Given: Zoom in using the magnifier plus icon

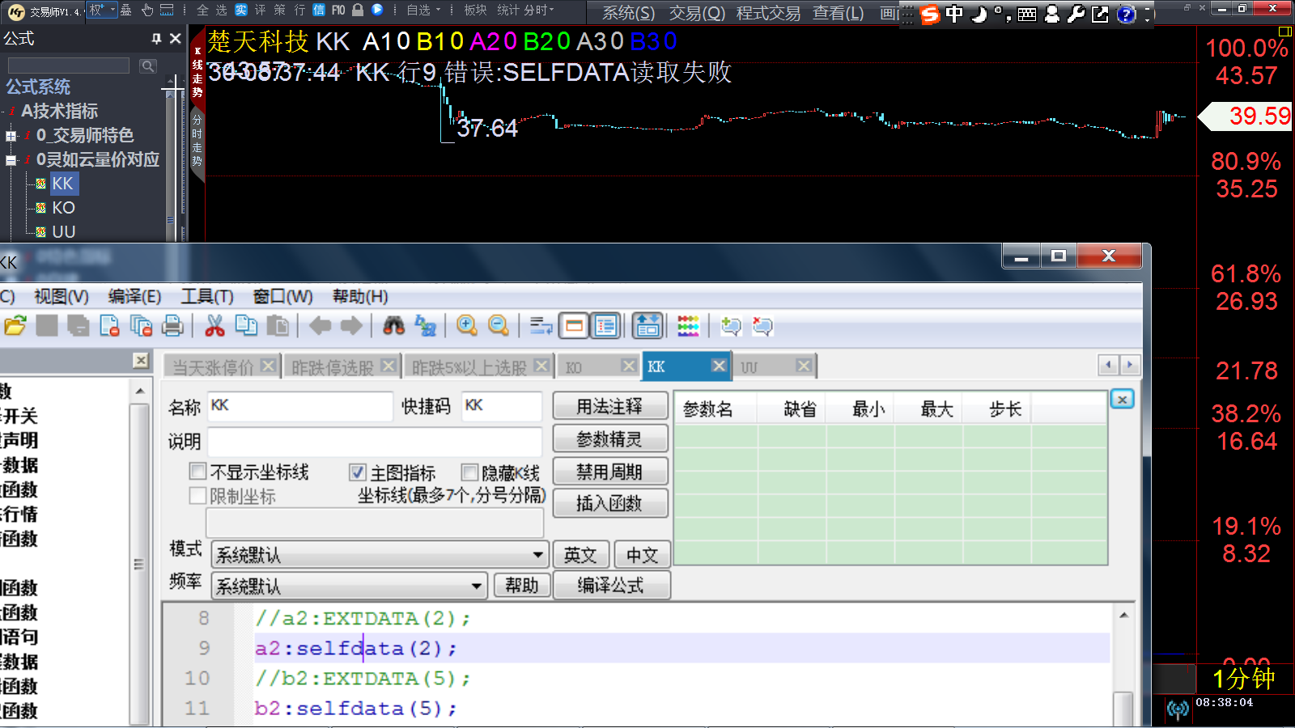Looking at the screenshot, I should point(467,325).
